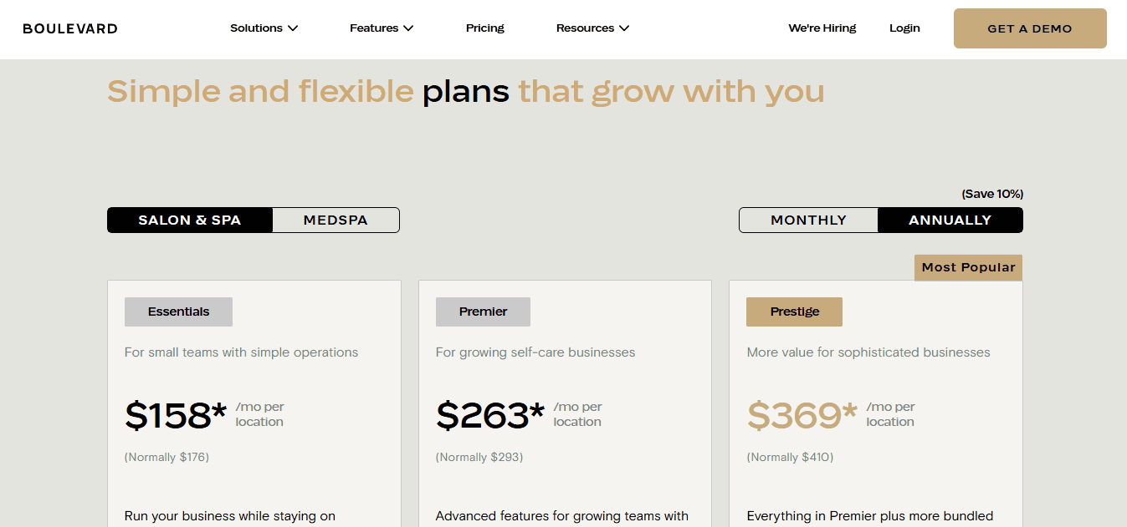Click the Get a Demo button
The image size is (1127, 527).
[x=1030, y=28]
